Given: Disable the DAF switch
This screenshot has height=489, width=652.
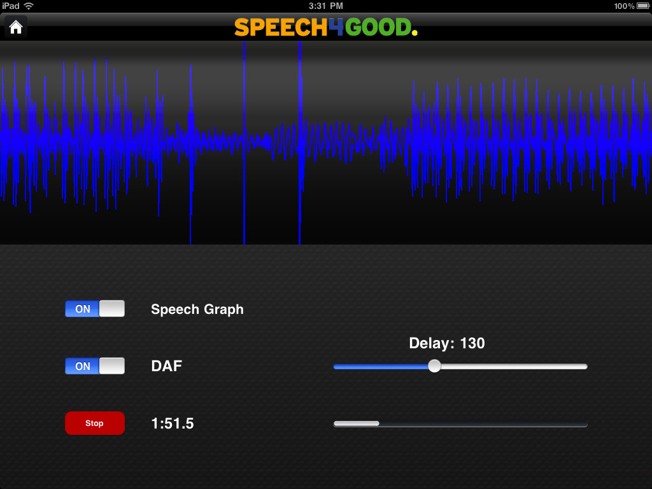Looking at the screenshot, I should tap(94, 366).
